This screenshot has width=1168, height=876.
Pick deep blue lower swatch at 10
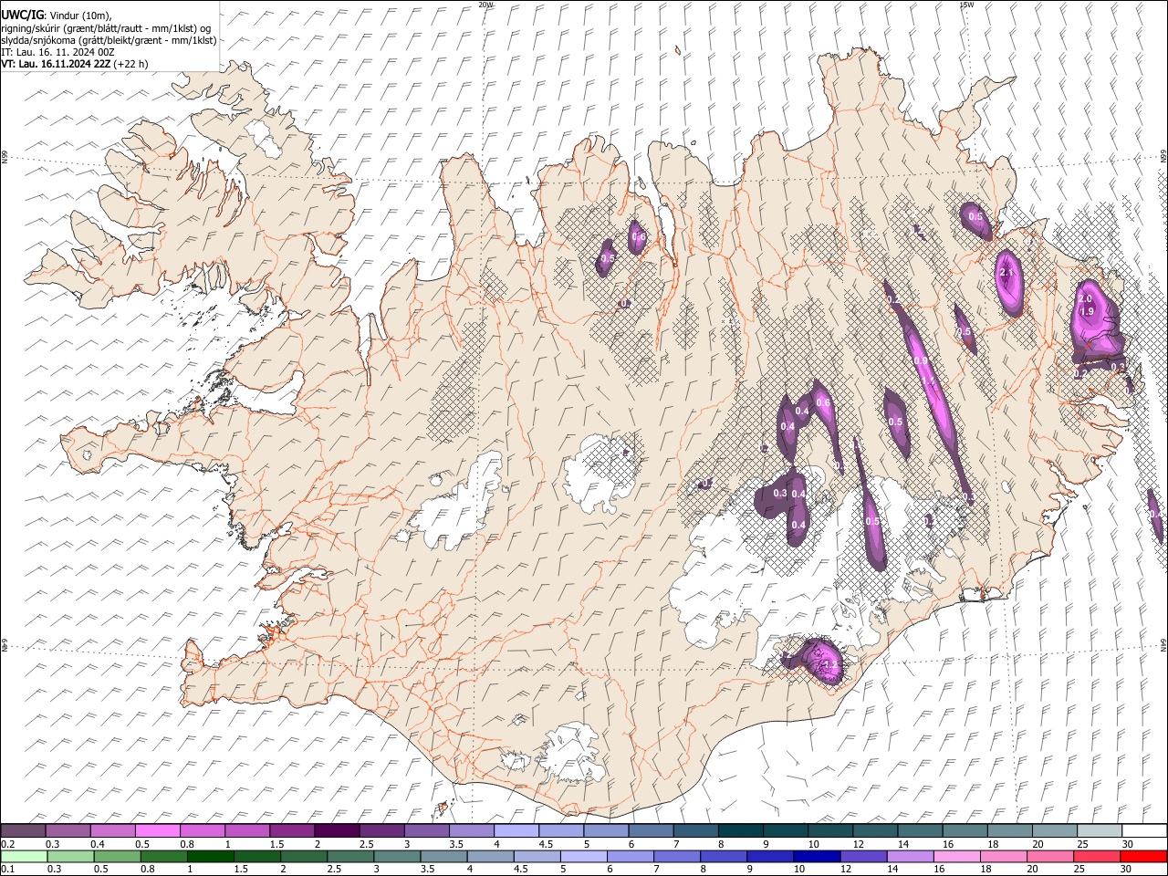click(x=816, y=857)
